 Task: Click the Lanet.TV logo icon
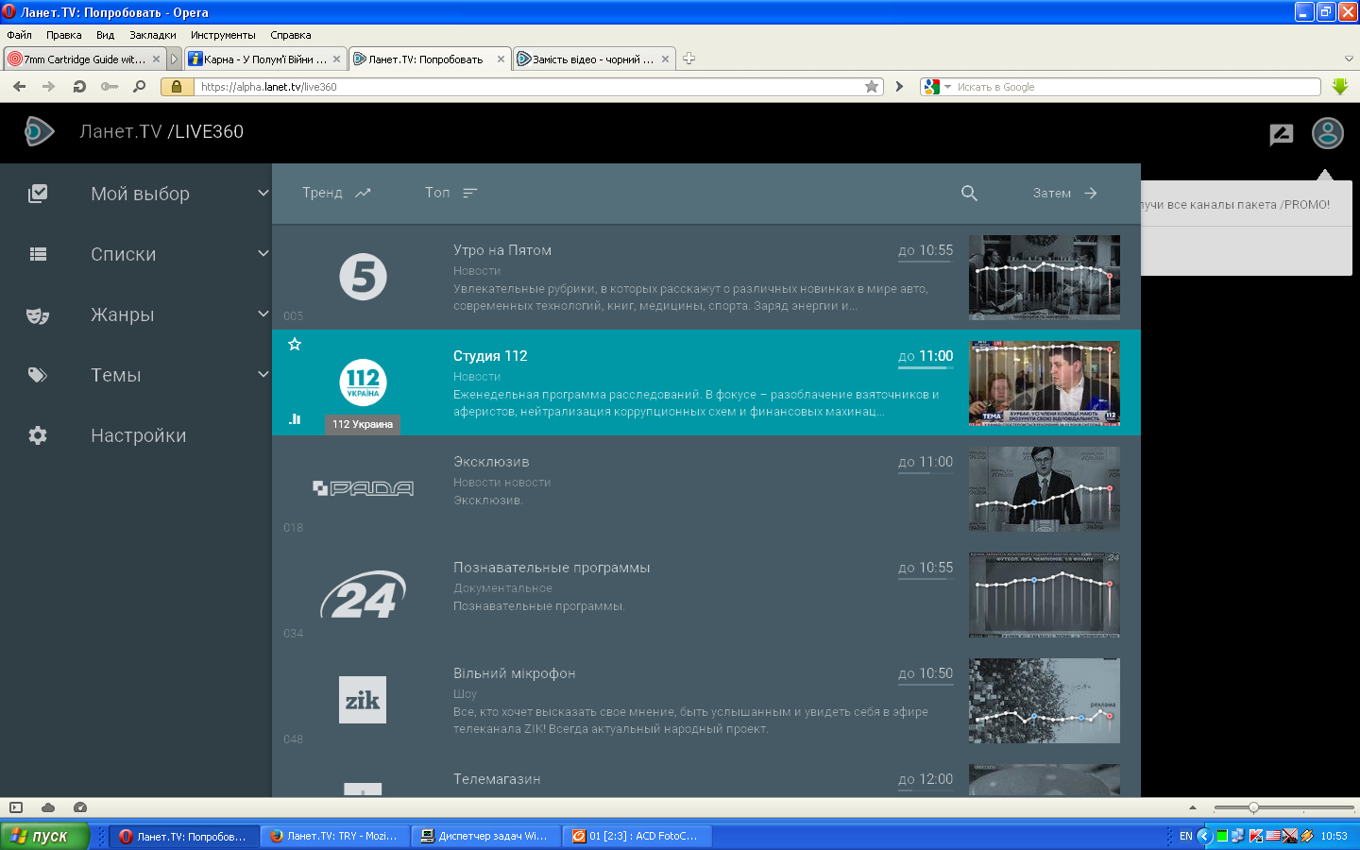(x=39, y=131)
